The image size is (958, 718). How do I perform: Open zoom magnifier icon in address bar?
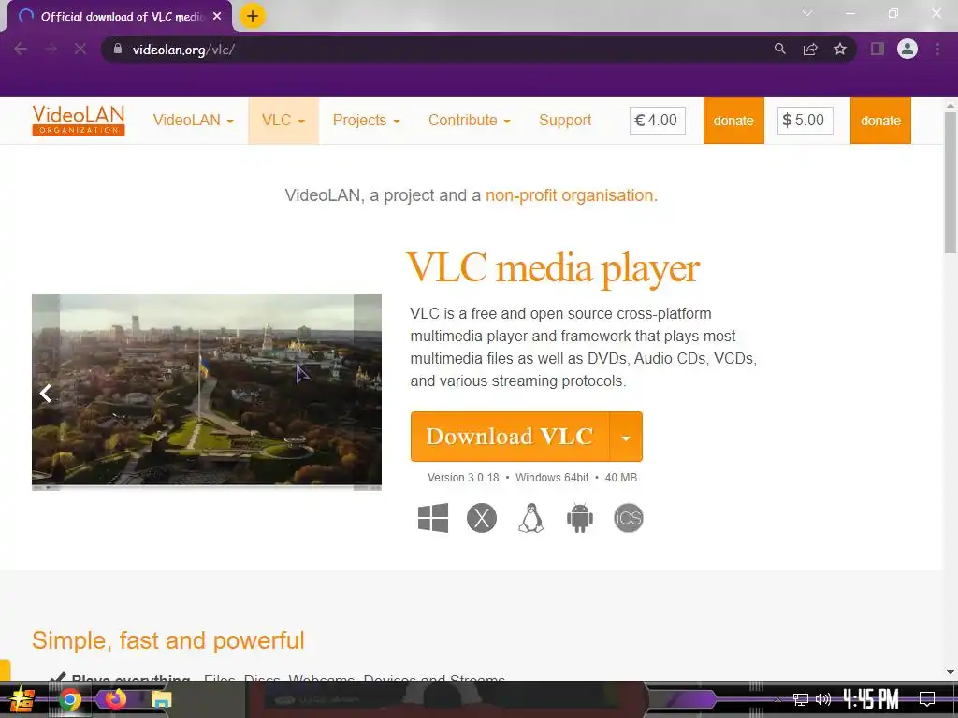pos(779,49)
